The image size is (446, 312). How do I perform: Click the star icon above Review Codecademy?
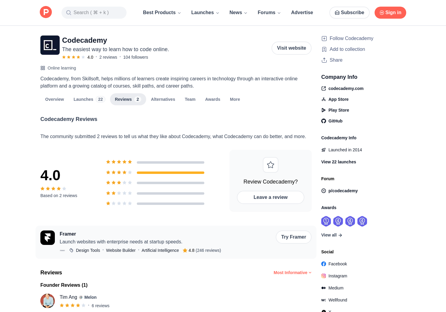(x=271, y=165)
